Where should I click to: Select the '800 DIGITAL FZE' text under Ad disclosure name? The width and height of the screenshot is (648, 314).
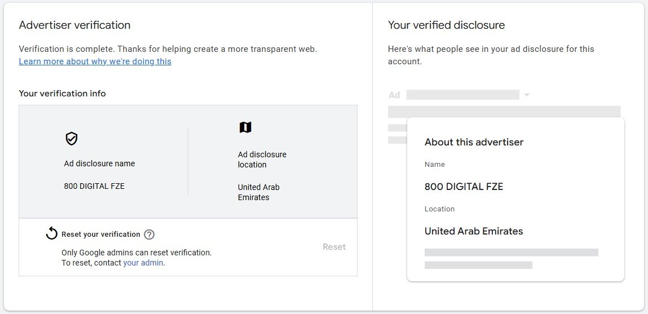pos(94,187)
